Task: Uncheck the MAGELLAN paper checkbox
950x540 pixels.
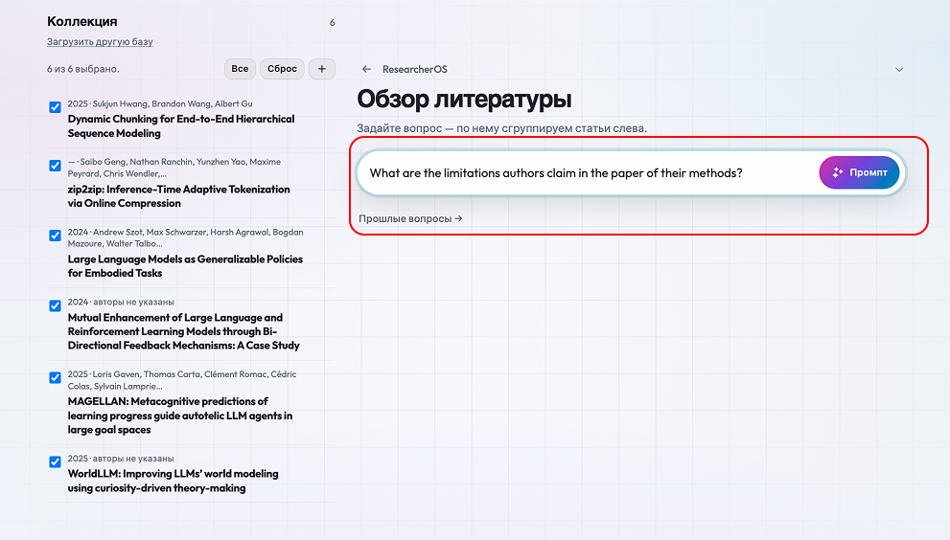Action: pyautogui.click(x=56, y=378)
